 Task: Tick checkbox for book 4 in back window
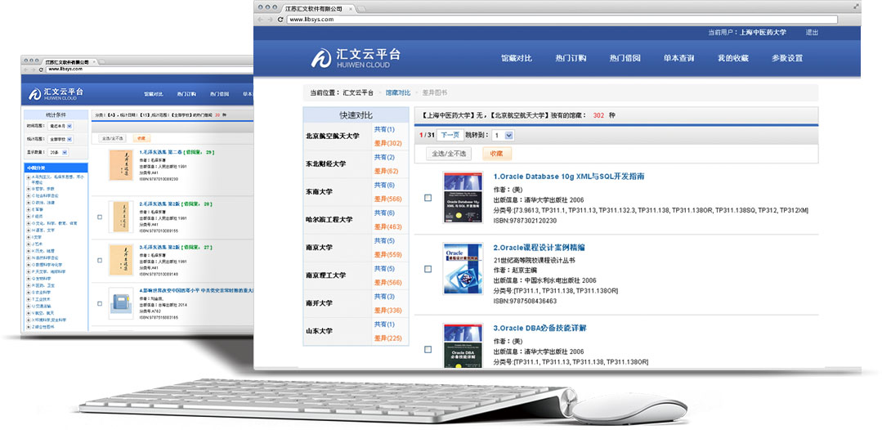[x=100, y=303]
